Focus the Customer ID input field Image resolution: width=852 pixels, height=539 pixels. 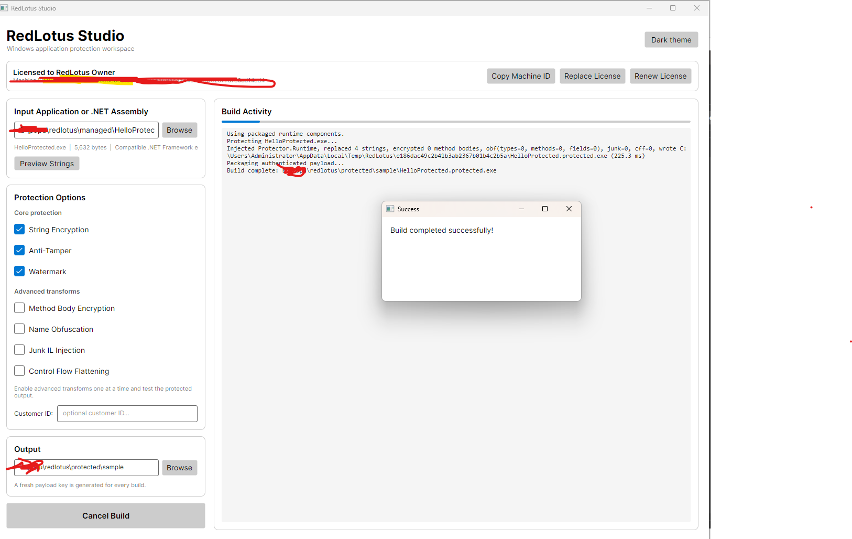(127, 413)
